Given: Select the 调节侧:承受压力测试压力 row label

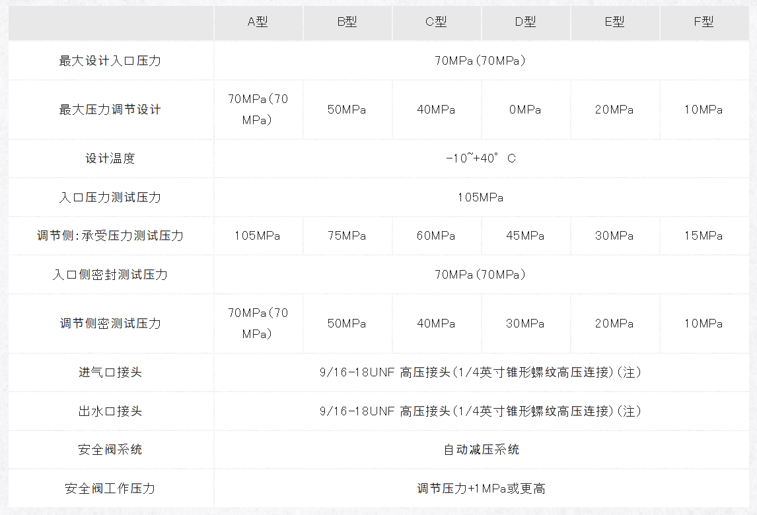Looking at the screenshot, I should click(x=110, y=236).
